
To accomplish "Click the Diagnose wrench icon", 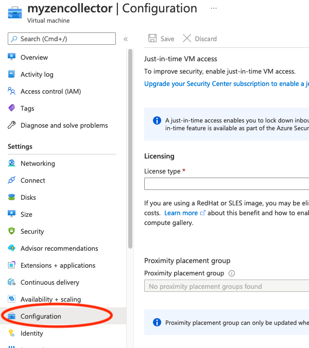I will (11, 125).
